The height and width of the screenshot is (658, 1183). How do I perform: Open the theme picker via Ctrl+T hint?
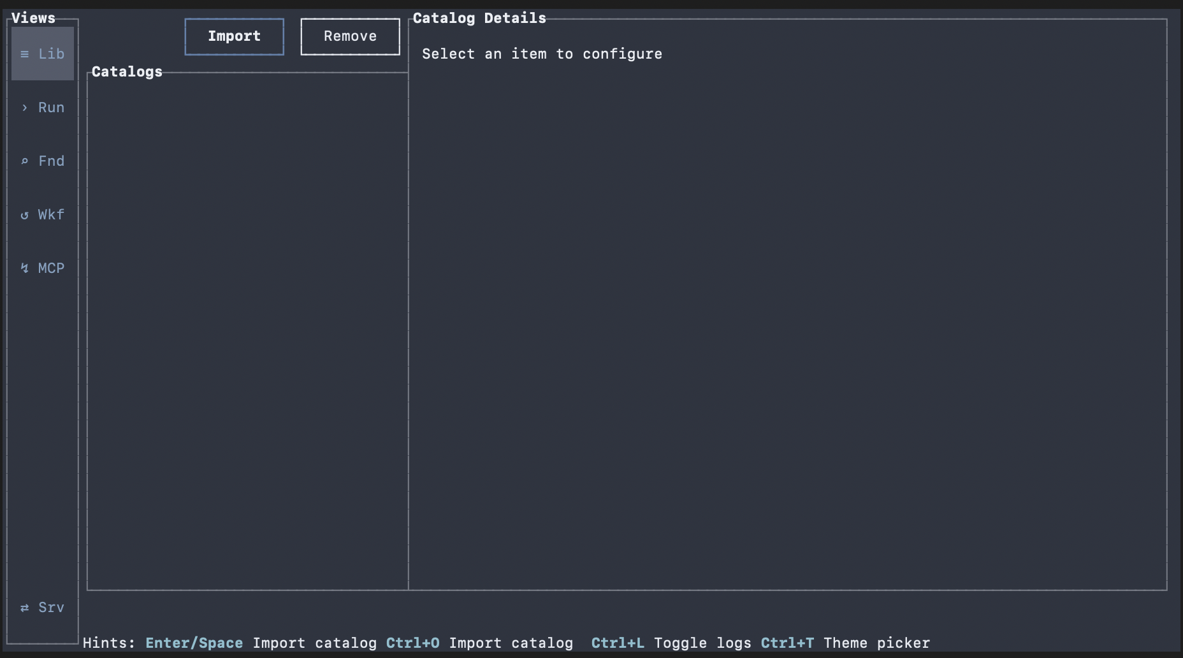click(788, 643)
